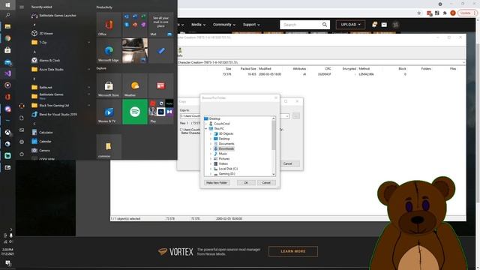
Task: Open the blue checkmark To Do tile
Action: click(160, 51)
